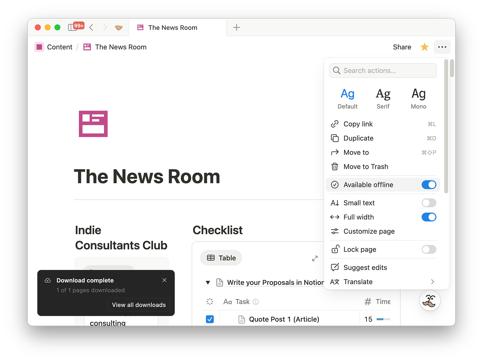Focus the Search actions field
The width and height of the screenshot is (483, 362).
(383, 71)
